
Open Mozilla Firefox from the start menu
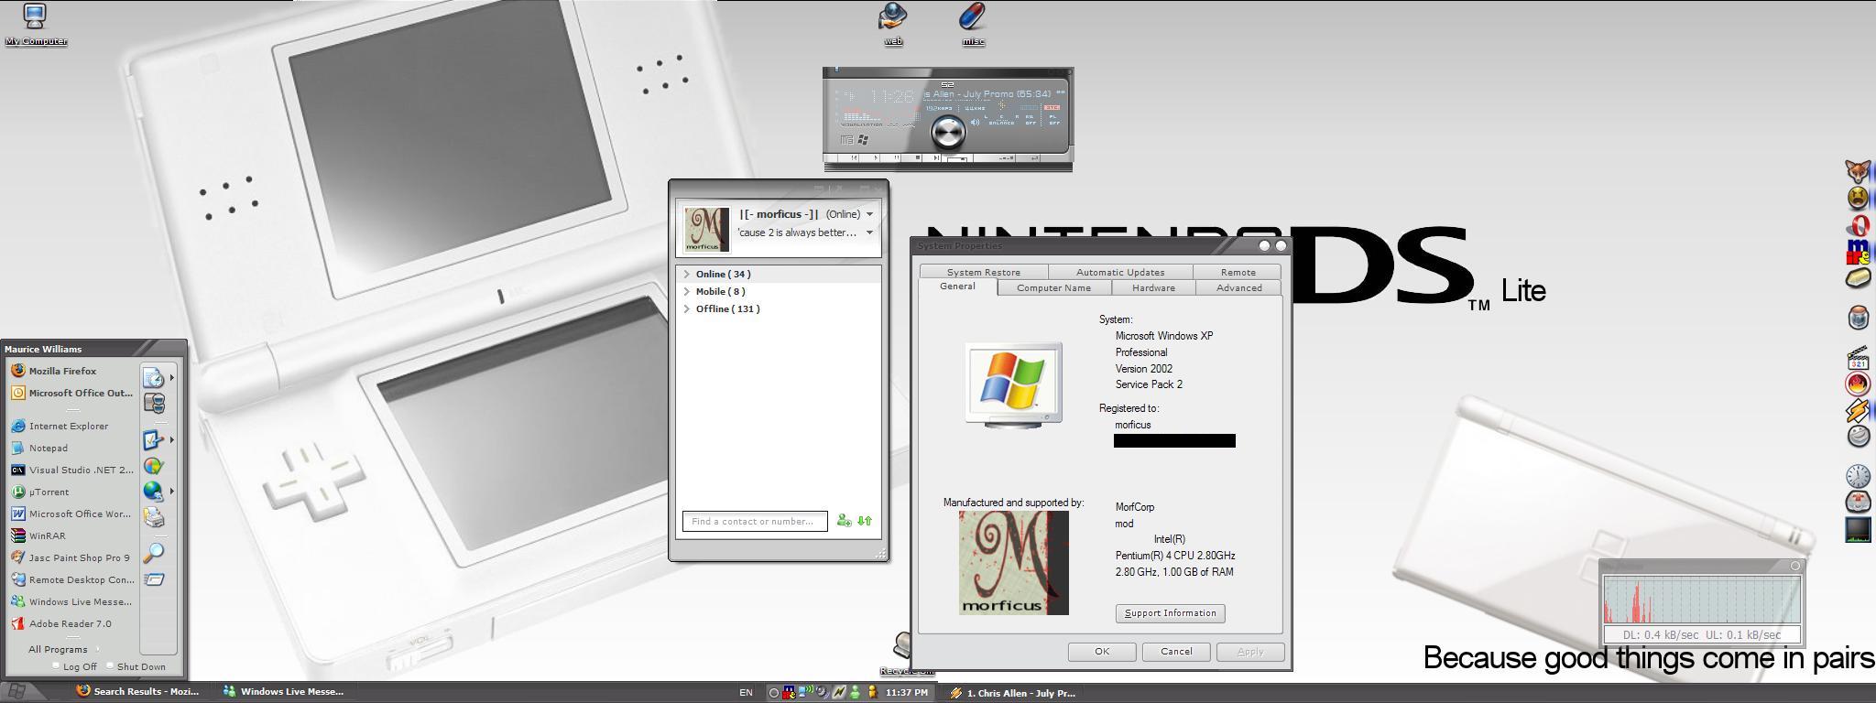61,371
